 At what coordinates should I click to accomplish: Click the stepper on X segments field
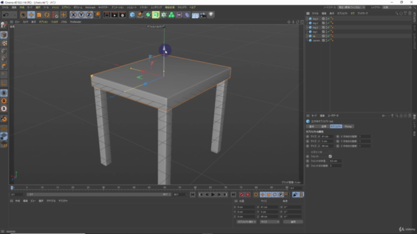click(x=371, y=136)
